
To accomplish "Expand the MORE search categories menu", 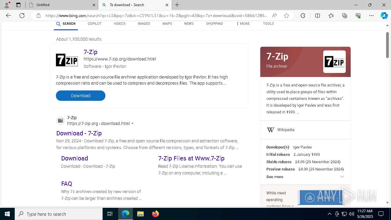I will coord(243,24).
